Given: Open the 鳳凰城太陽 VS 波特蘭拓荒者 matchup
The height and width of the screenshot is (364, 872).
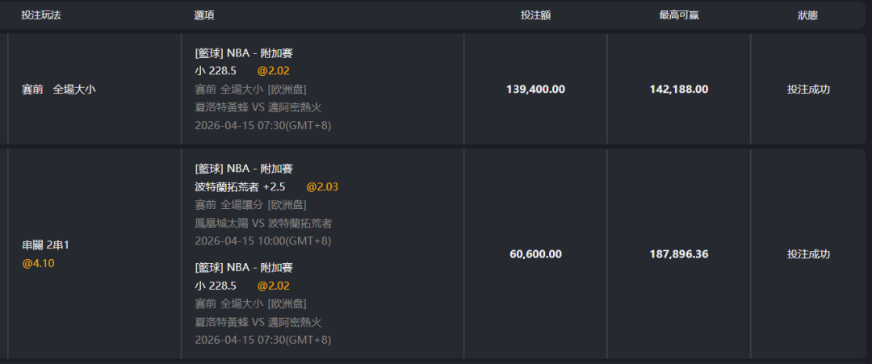Looking at the screenshot, I should tap(263, 223).
